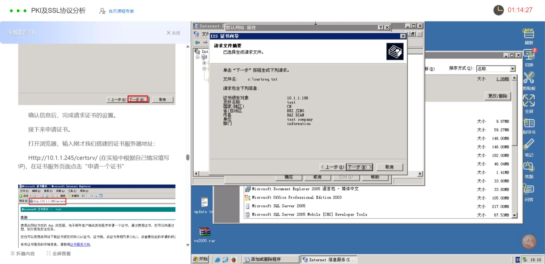The image size is (545, 264).
Task: Launch Firefox from the quick launch bar
Action: [x=234, y=260]
